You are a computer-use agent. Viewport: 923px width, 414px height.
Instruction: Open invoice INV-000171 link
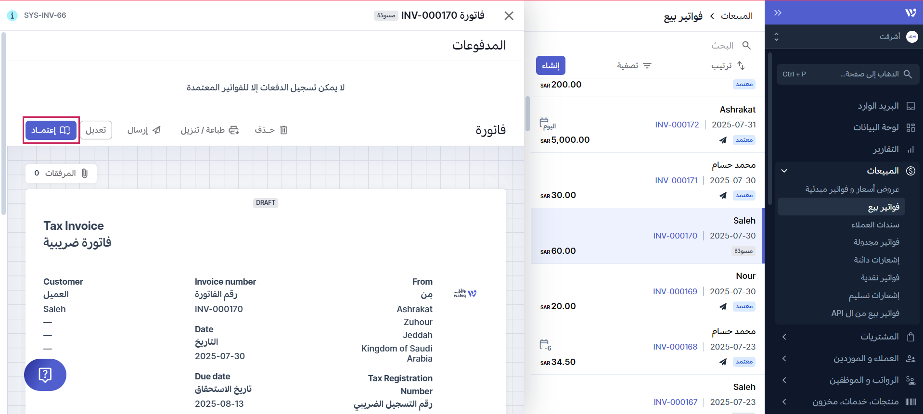pyautogui.click(x=676, y=180)
